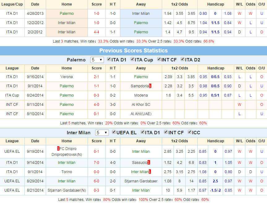Open Palermo link in 4/28/2013 match
The height and width of the screenshot is (204, 267).
point(67,14)
